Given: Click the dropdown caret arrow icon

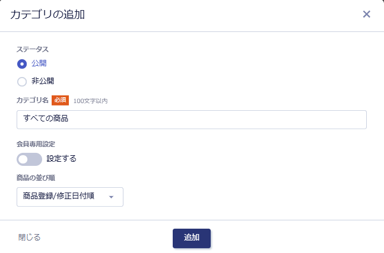Looking at the screenshot, I should tap(111, 197).
